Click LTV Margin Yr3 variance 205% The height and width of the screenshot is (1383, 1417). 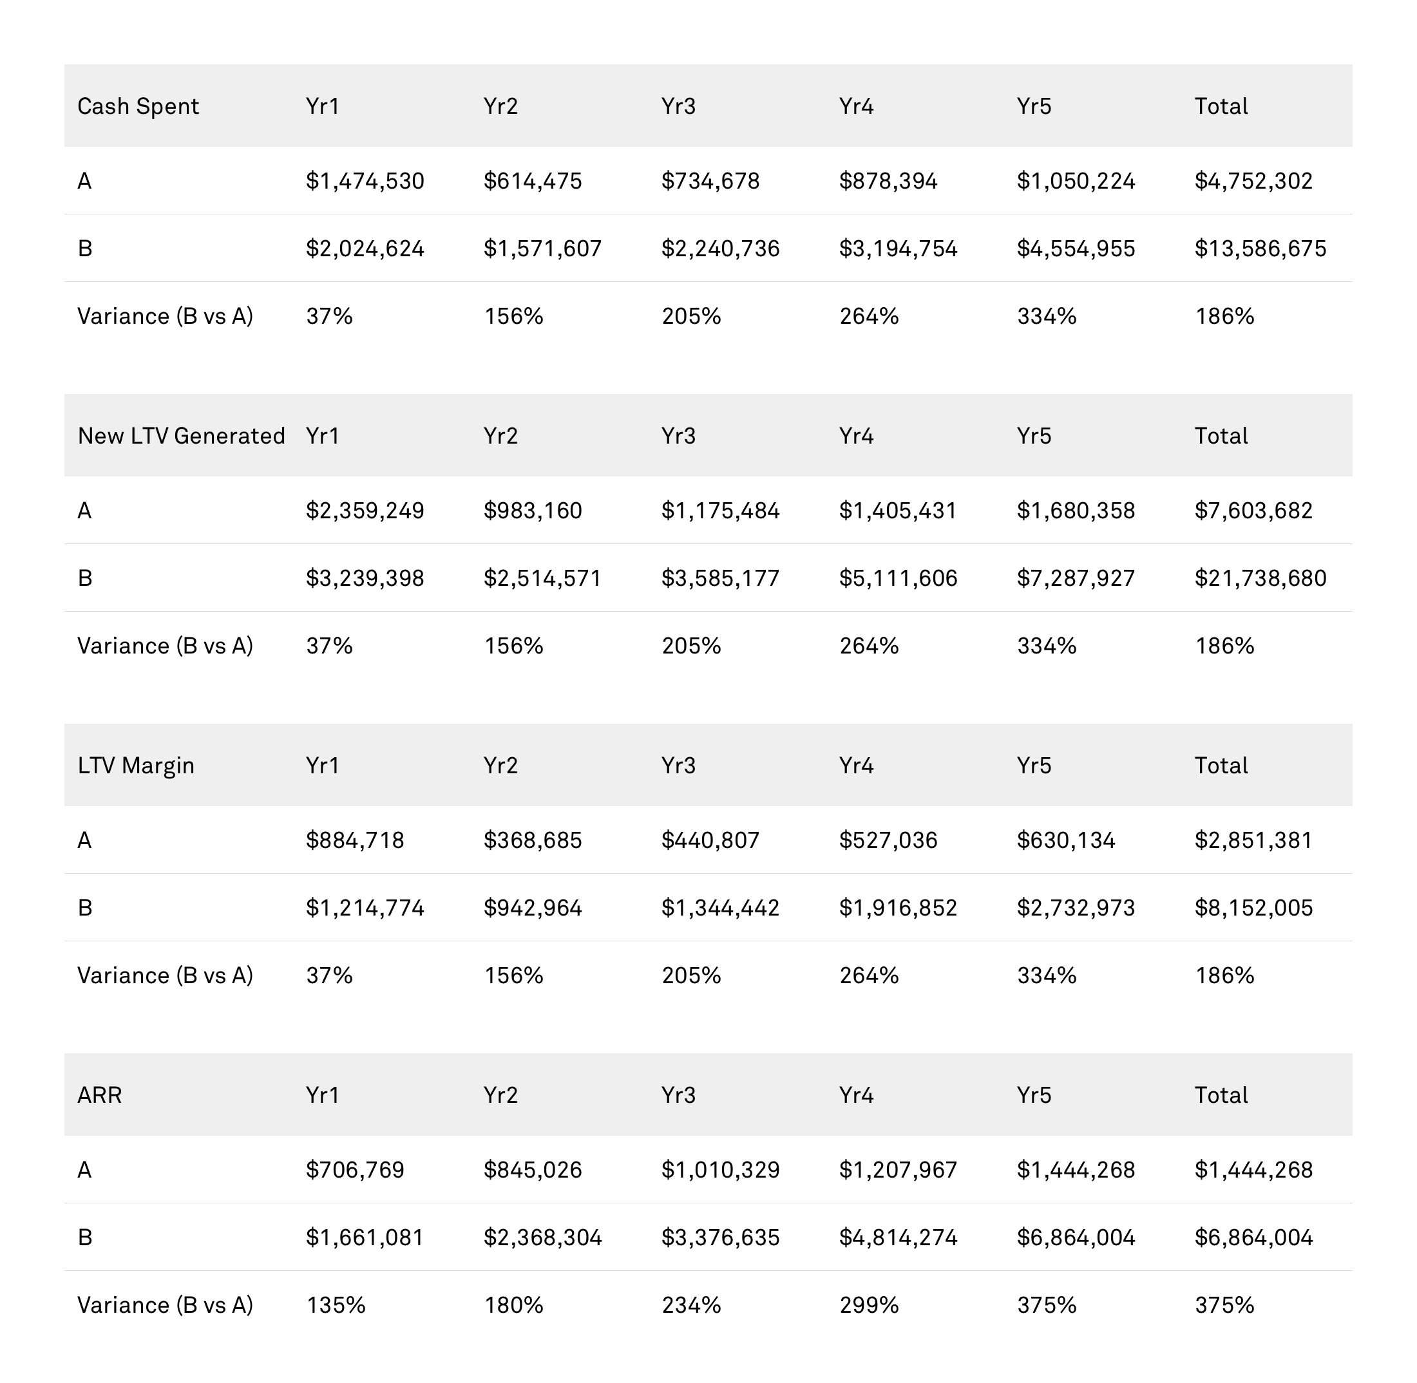(691, 975)
